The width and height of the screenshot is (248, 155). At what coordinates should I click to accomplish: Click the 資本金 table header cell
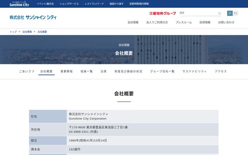(48, 149)
